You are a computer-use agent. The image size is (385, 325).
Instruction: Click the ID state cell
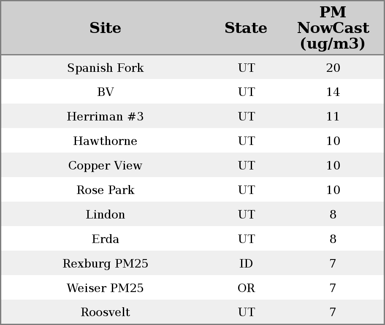[x=246, y=264]
